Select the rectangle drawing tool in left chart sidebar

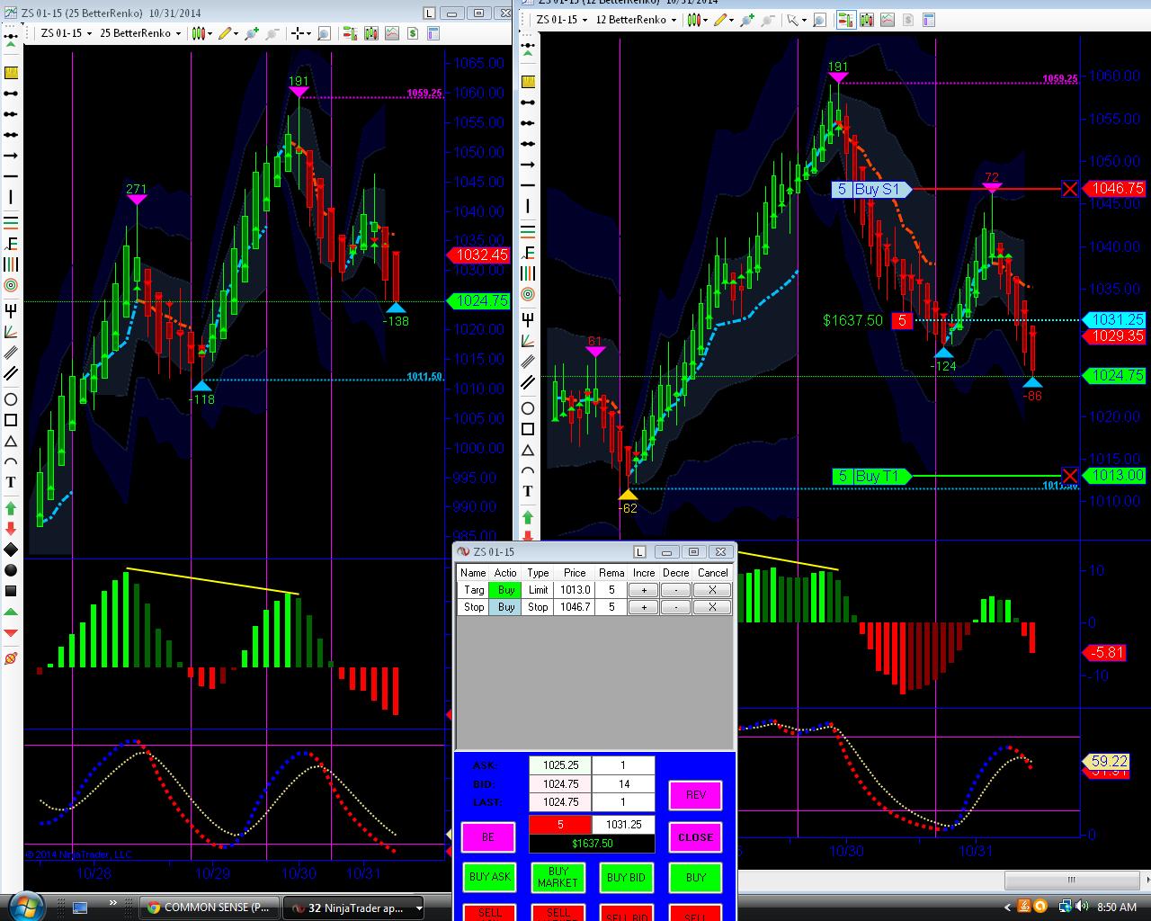point(11,420)
